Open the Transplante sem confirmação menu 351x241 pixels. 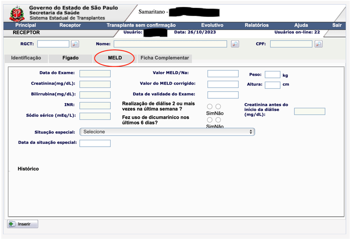point(141,26)
